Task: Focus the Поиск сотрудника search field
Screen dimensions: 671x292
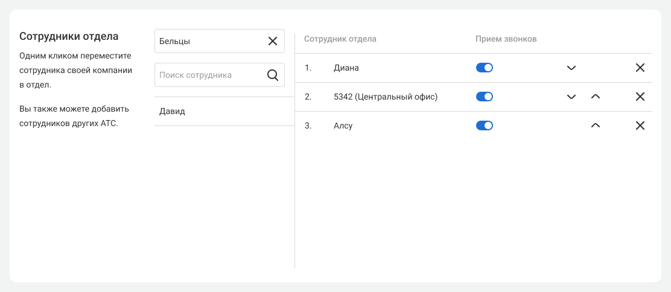Action: tap(208, 75)
